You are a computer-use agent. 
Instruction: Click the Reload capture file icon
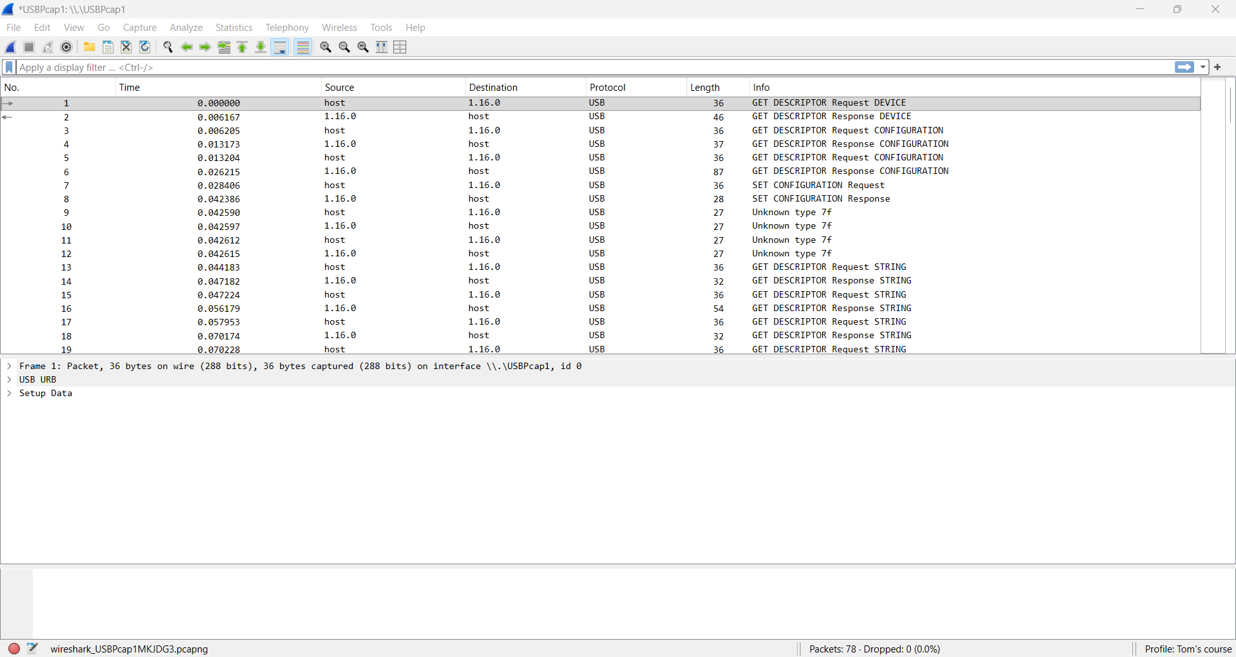coord(145,47)
